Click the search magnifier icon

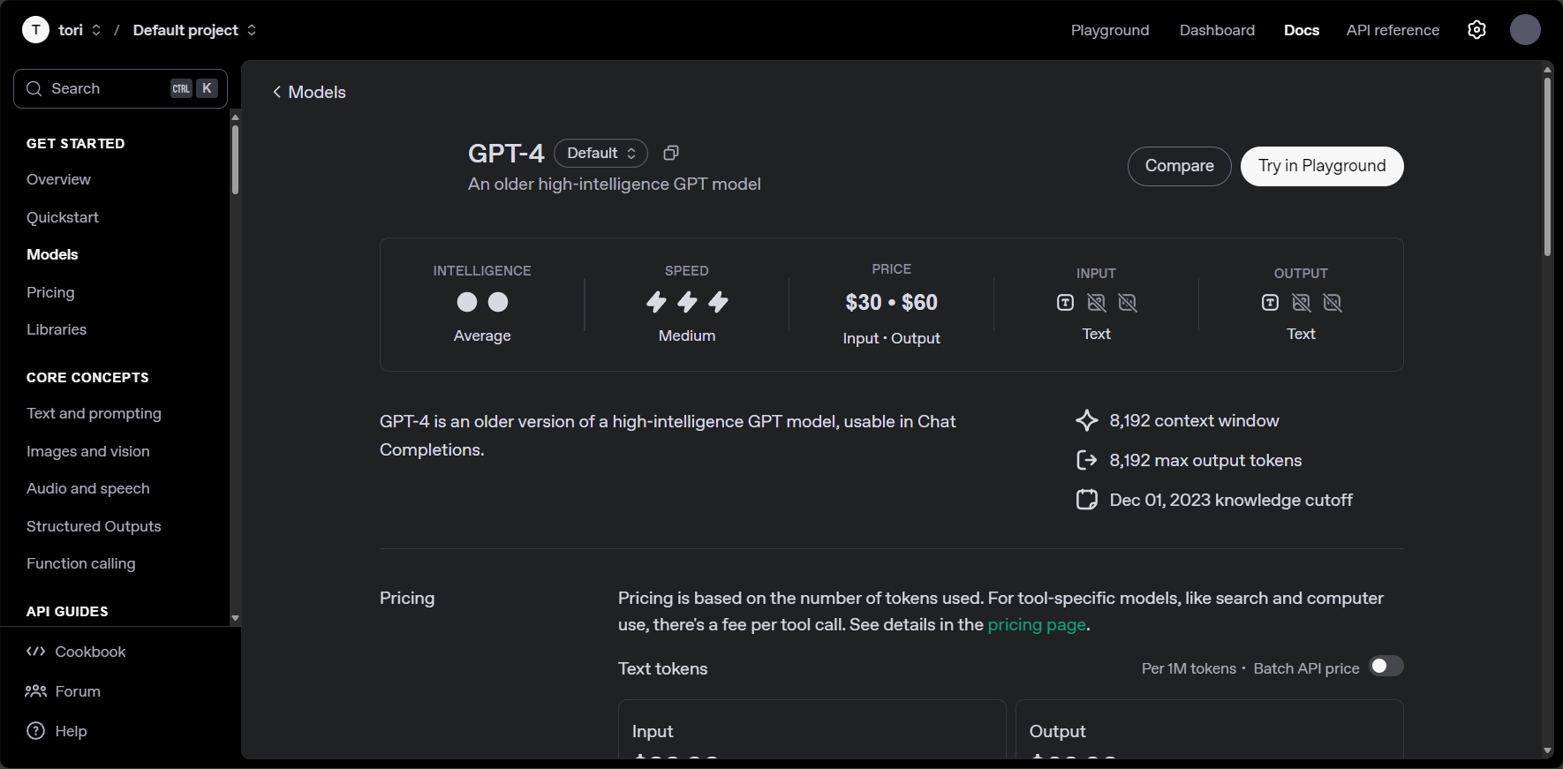34,88
